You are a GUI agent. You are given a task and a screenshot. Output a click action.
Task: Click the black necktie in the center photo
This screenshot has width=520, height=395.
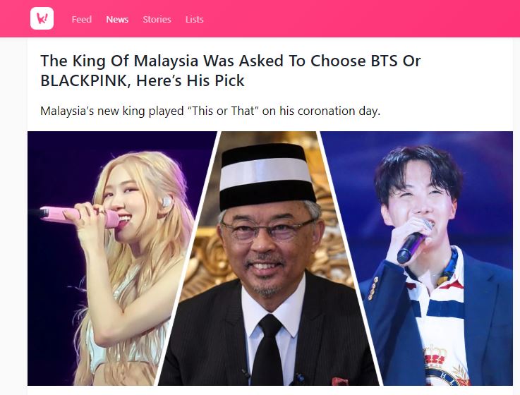point(270,348)
